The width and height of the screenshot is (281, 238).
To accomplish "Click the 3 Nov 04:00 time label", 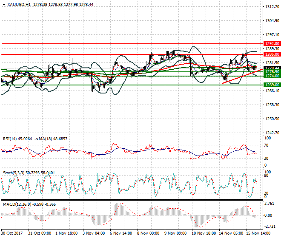I will (x=94, y=233).
